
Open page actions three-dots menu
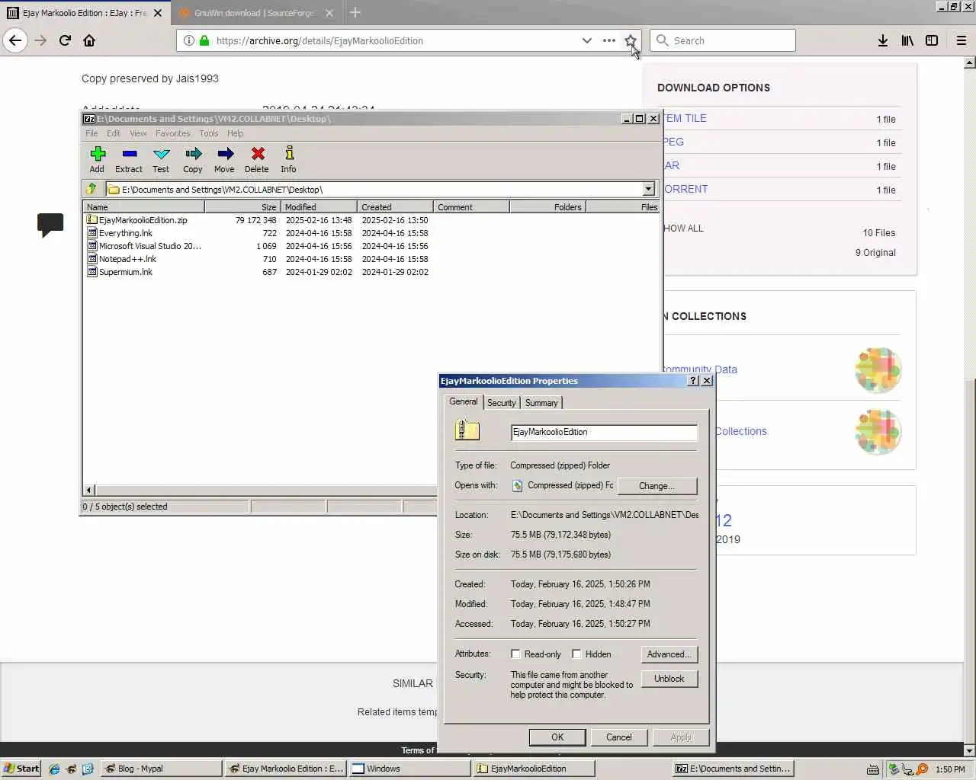pyautogui.click(x=608, y=40)
